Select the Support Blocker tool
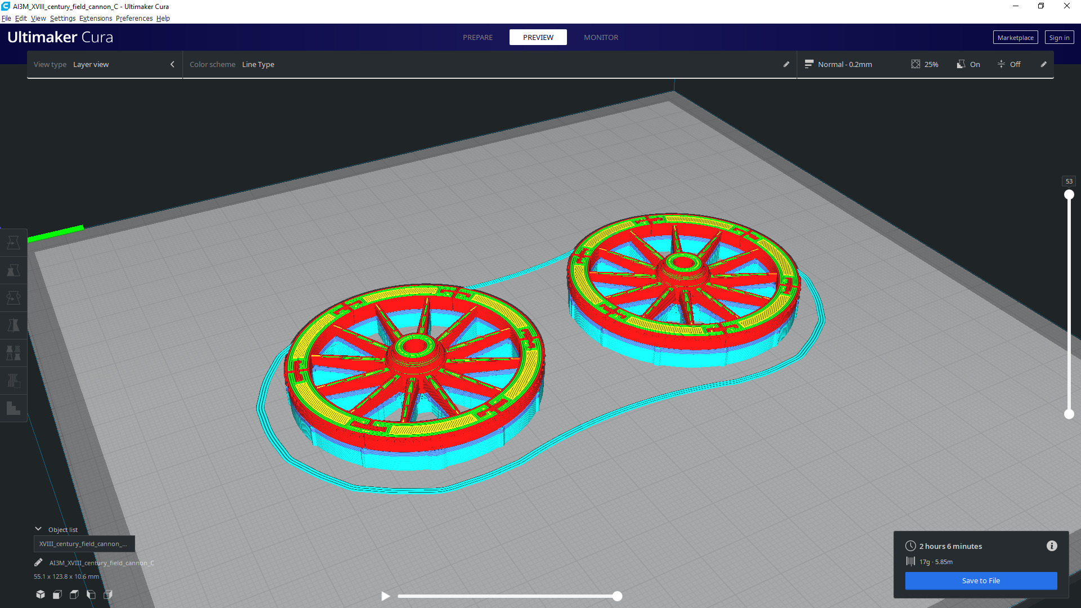1081x608 pixels. pos(14,381)
